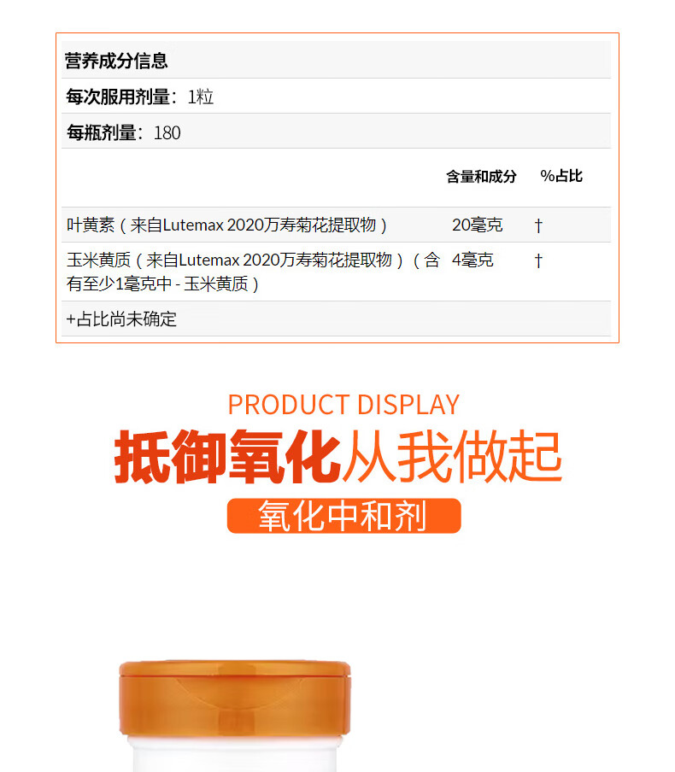Click the 从我做起 headline text
Image resolution: width=675 pixels, height=772 pixels.
452,456
